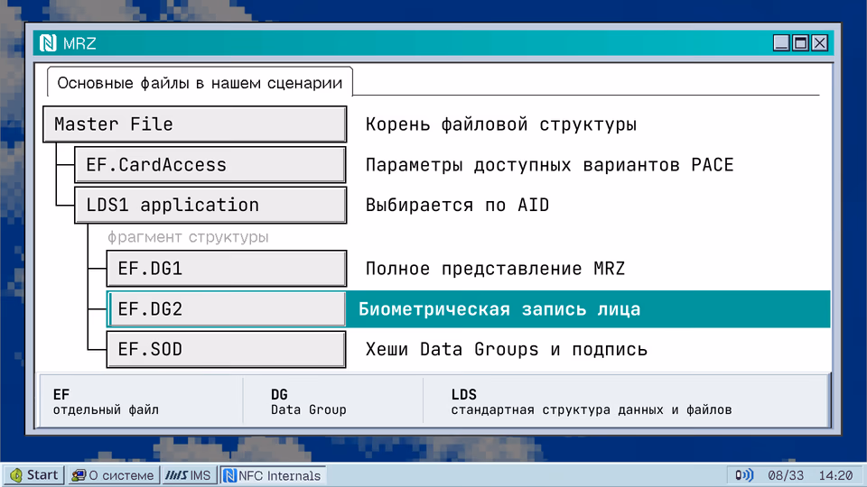
Task: Click the Start button shield icon
Action: coord(16,475)
